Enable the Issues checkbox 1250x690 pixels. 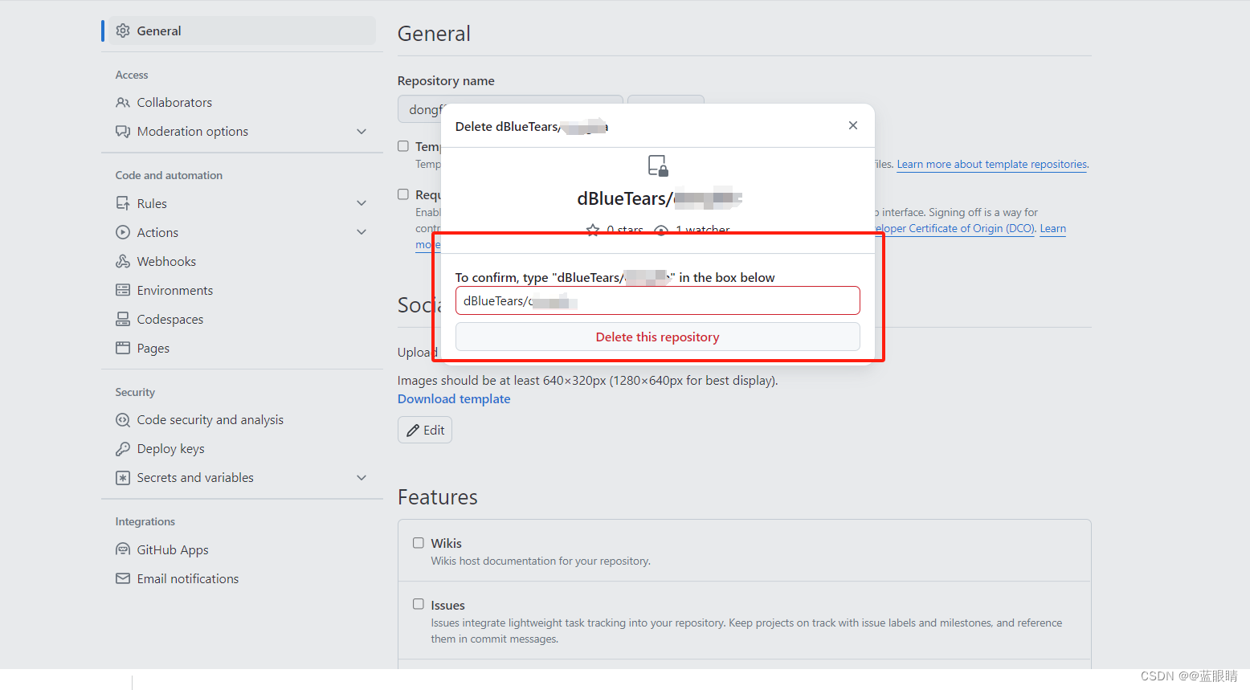point(419,604)
